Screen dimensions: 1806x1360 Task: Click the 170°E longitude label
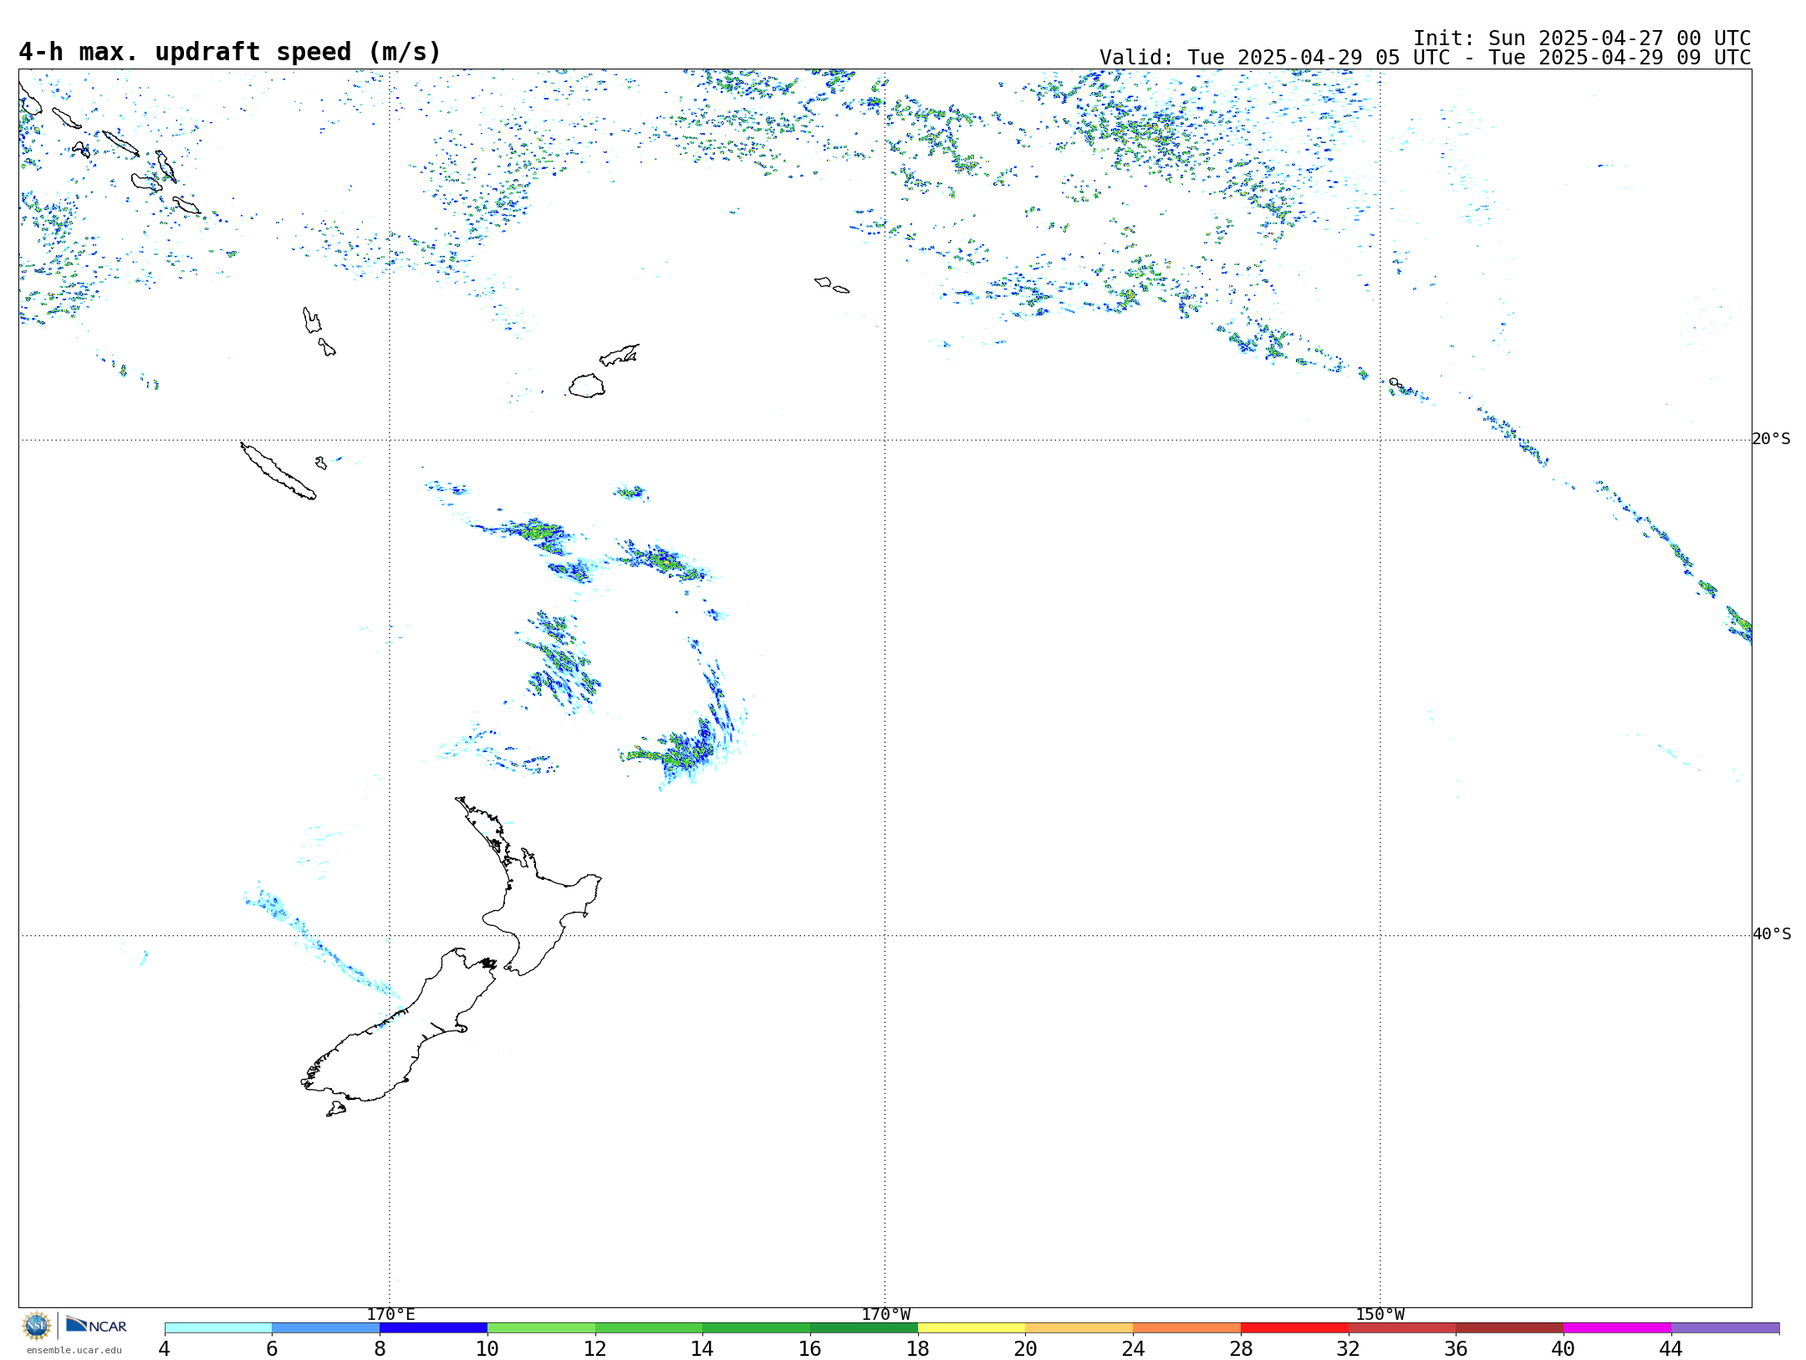coord(390,1315)
